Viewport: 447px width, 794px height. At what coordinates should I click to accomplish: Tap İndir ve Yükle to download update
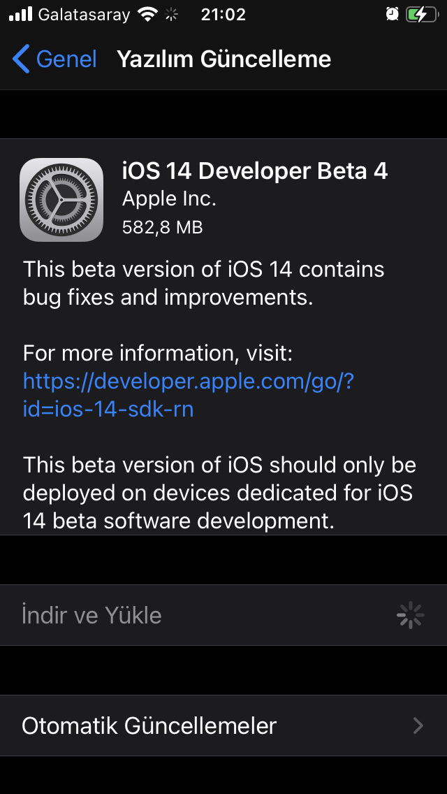click(223, 615)
